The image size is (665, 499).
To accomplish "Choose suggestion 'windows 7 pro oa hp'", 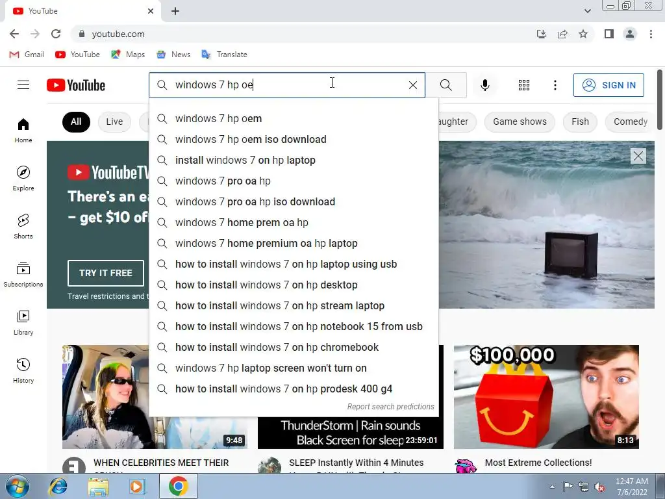I will coord(294,181).
